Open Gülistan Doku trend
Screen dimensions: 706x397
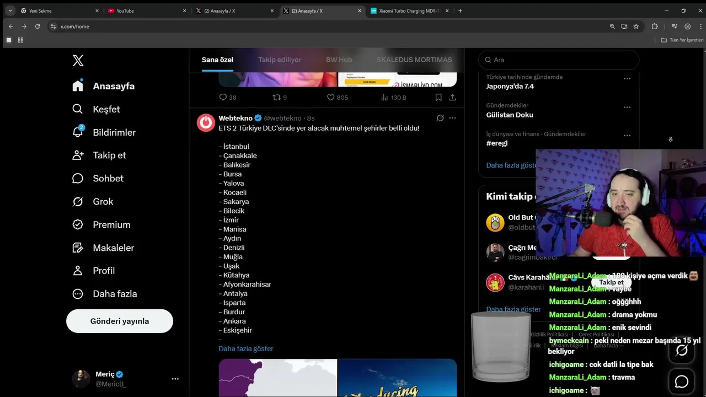[510, 115]
